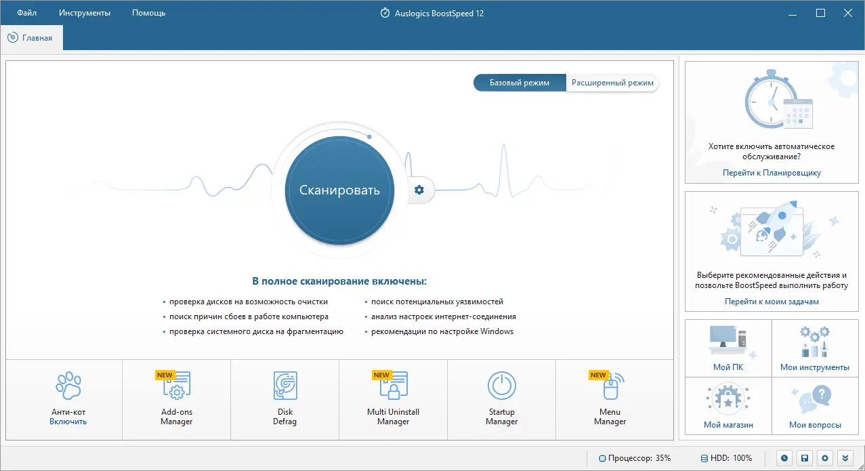Click the Startup Manager label
Image resolution: width=865 pixels, height=471 pixels.
(x=502, y=417)
